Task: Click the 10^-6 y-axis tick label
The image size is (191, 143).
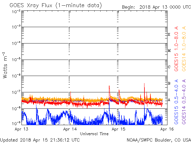Action: [x=16, y=76]
